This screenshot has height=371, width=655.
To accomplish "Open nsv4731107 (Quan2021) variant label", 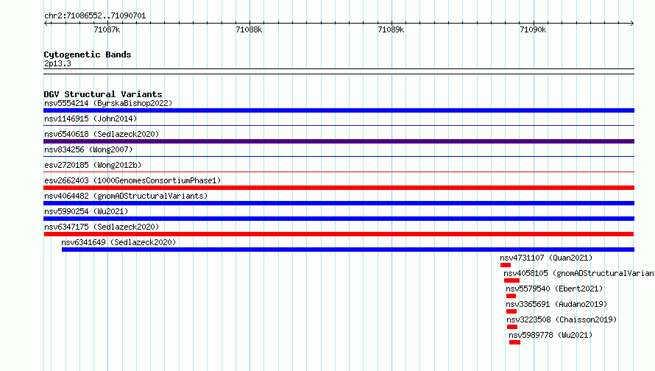I will pos(546,258).
